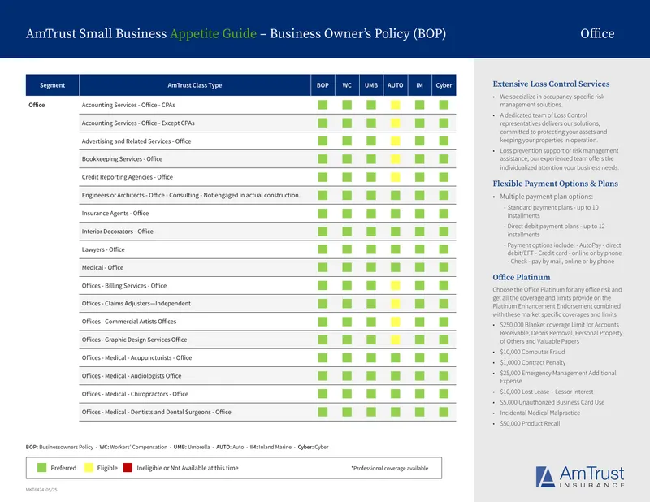Select the Cyber square for Offices - Medical - Chiropractors
Image resolution: width=650 pixels, height=502 pixels.
[x=444, y=394]
